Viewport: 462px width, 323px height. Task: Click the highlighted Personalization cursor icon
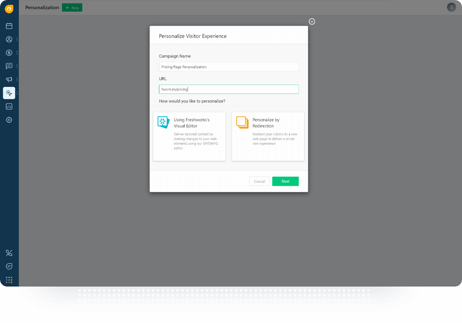(x=9, y=93)
